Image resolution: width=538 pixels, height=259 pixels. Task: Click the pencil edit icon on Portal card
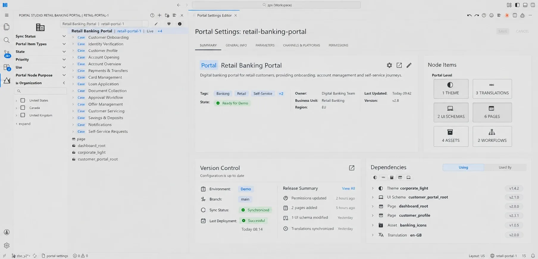pyautogui.click(x=409, y=65)
